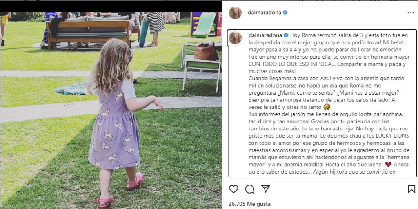This screenshot has height=209, width=418.
Task: Save the post with the bookmark icon
Action: pyautogui.click(x=411, y=189)
